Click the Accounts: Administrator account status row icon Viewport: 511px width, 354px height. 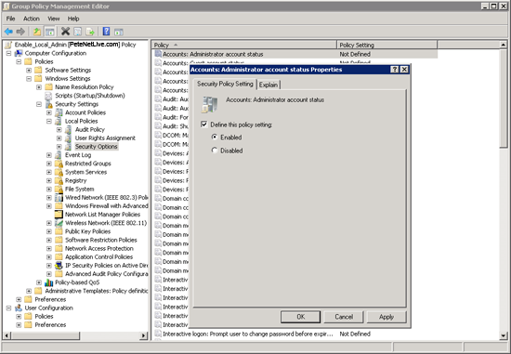158,54
